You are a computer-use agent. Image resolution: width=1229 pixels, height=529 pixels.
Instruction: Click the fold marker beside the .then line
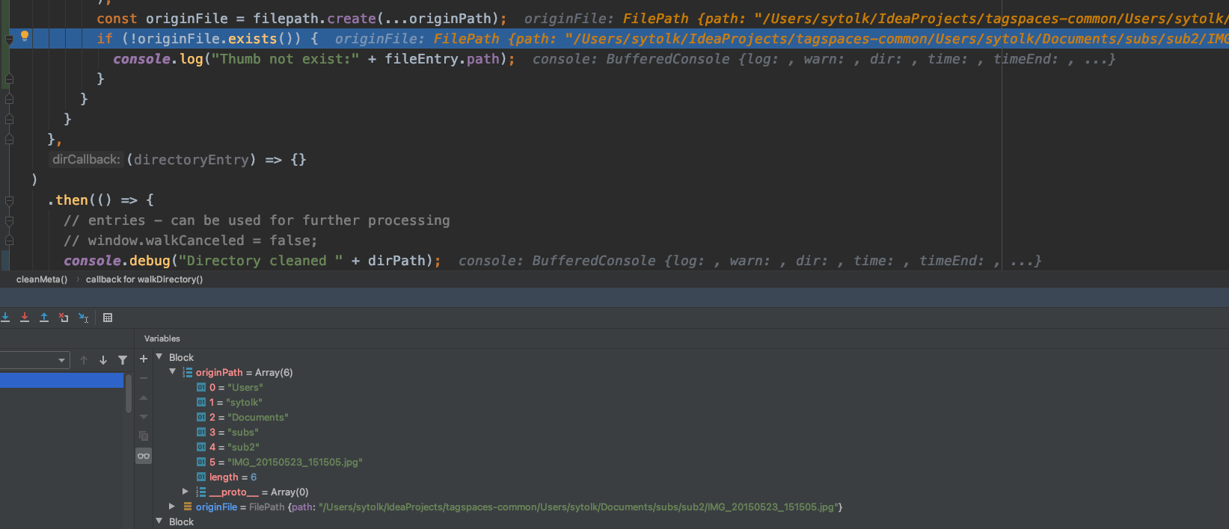click(9, 201)
